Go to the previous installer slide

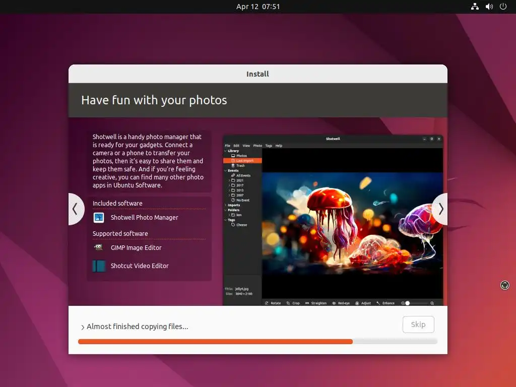(x=76, y=209)
